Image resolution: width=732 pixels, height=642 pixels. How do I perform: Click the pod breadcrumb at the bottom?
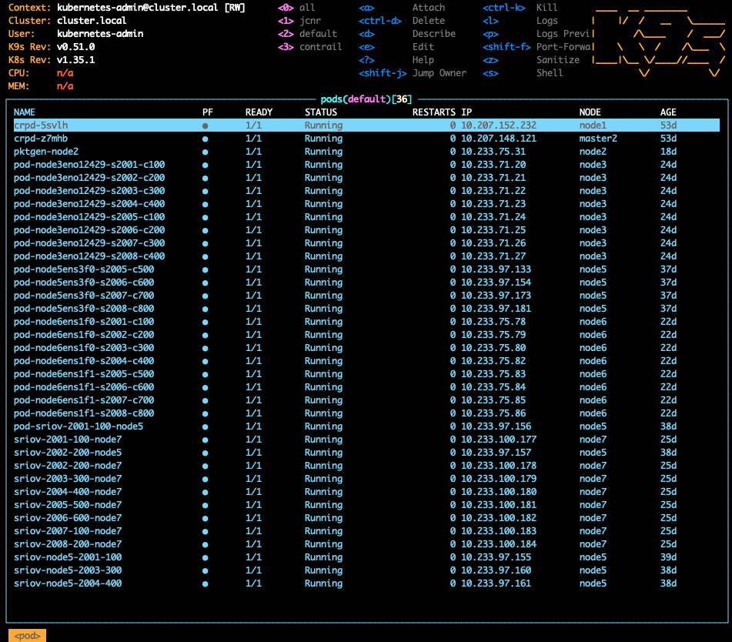[x=27, y=636]
